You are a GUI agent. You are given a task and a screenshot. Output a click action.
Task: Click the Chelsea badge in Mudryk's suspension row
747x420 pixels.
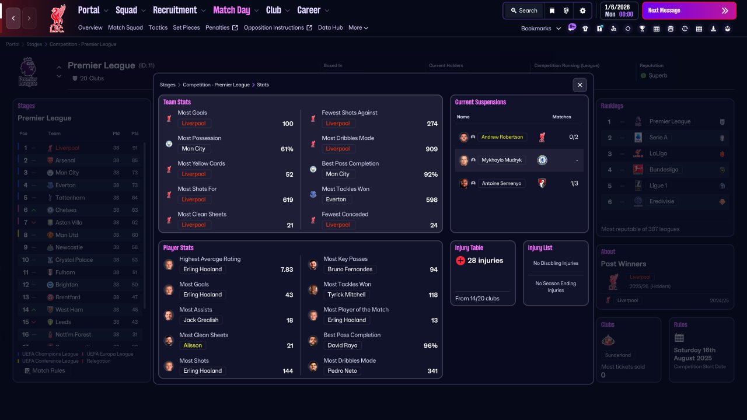[542, 160]
